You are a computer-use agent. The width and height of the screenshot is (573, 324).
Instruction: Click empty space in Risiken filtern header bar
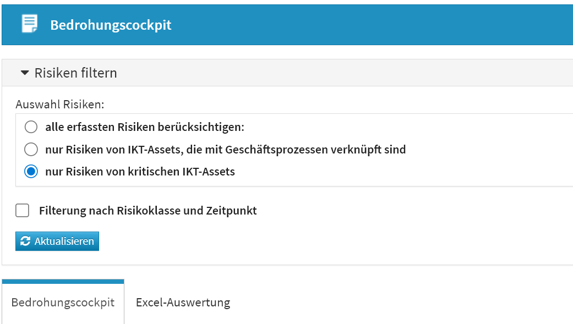coord(341,73)
